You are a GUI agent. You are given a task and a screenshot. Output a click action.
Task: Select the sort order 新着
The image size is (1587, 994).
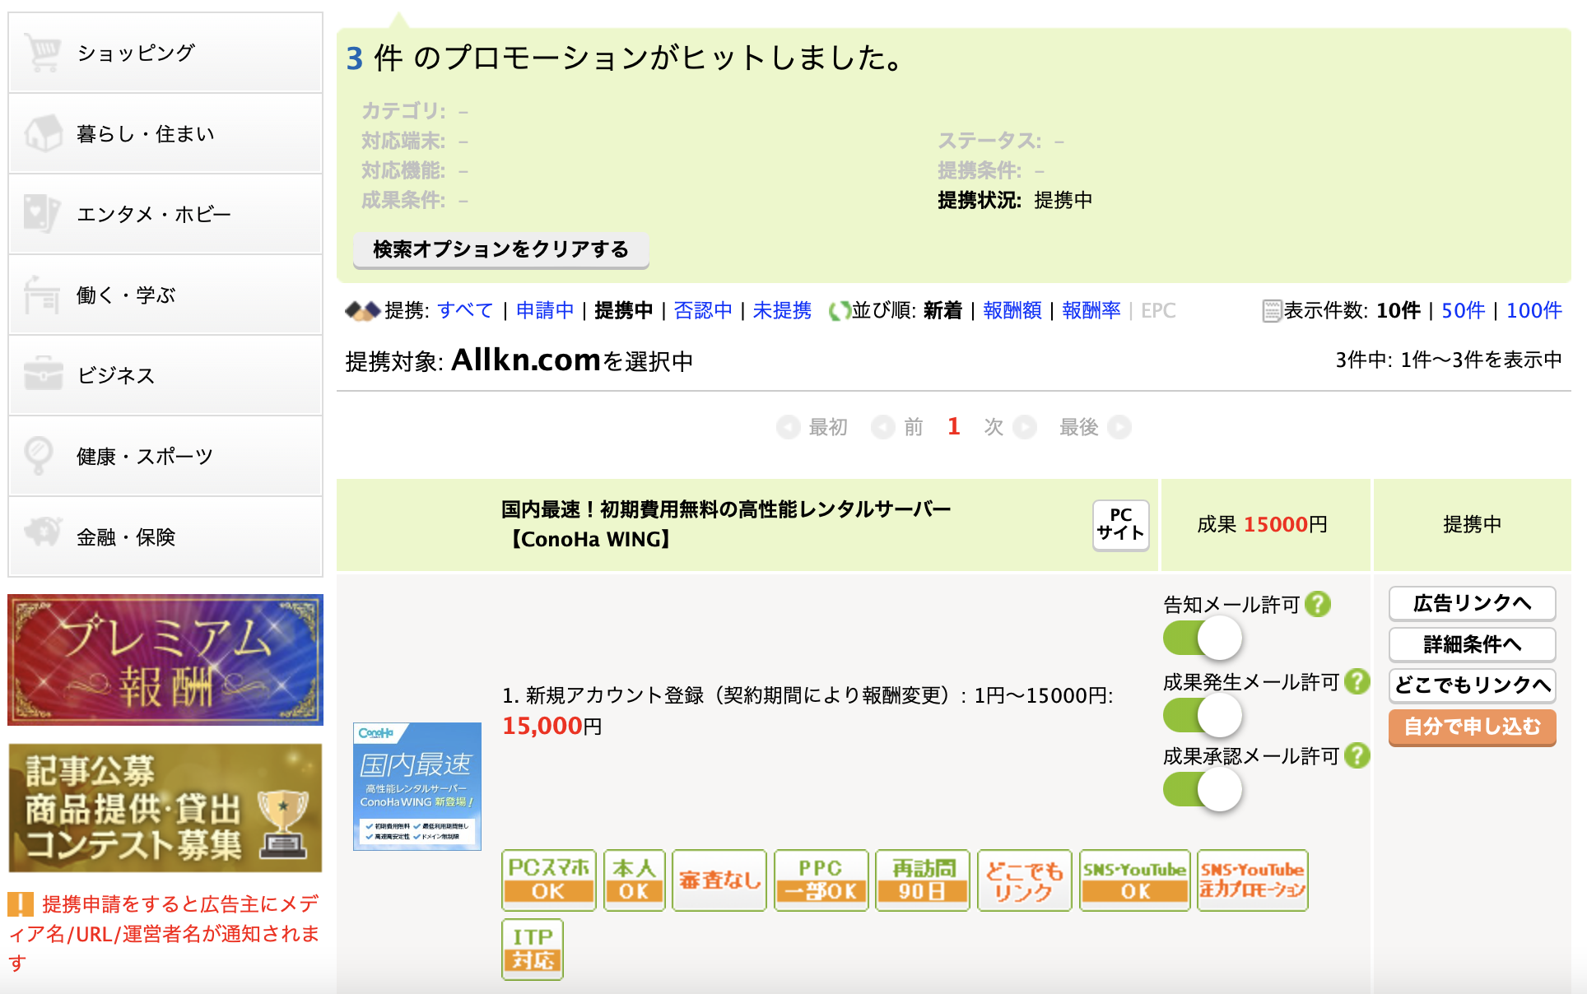click(x=942, y=310)
